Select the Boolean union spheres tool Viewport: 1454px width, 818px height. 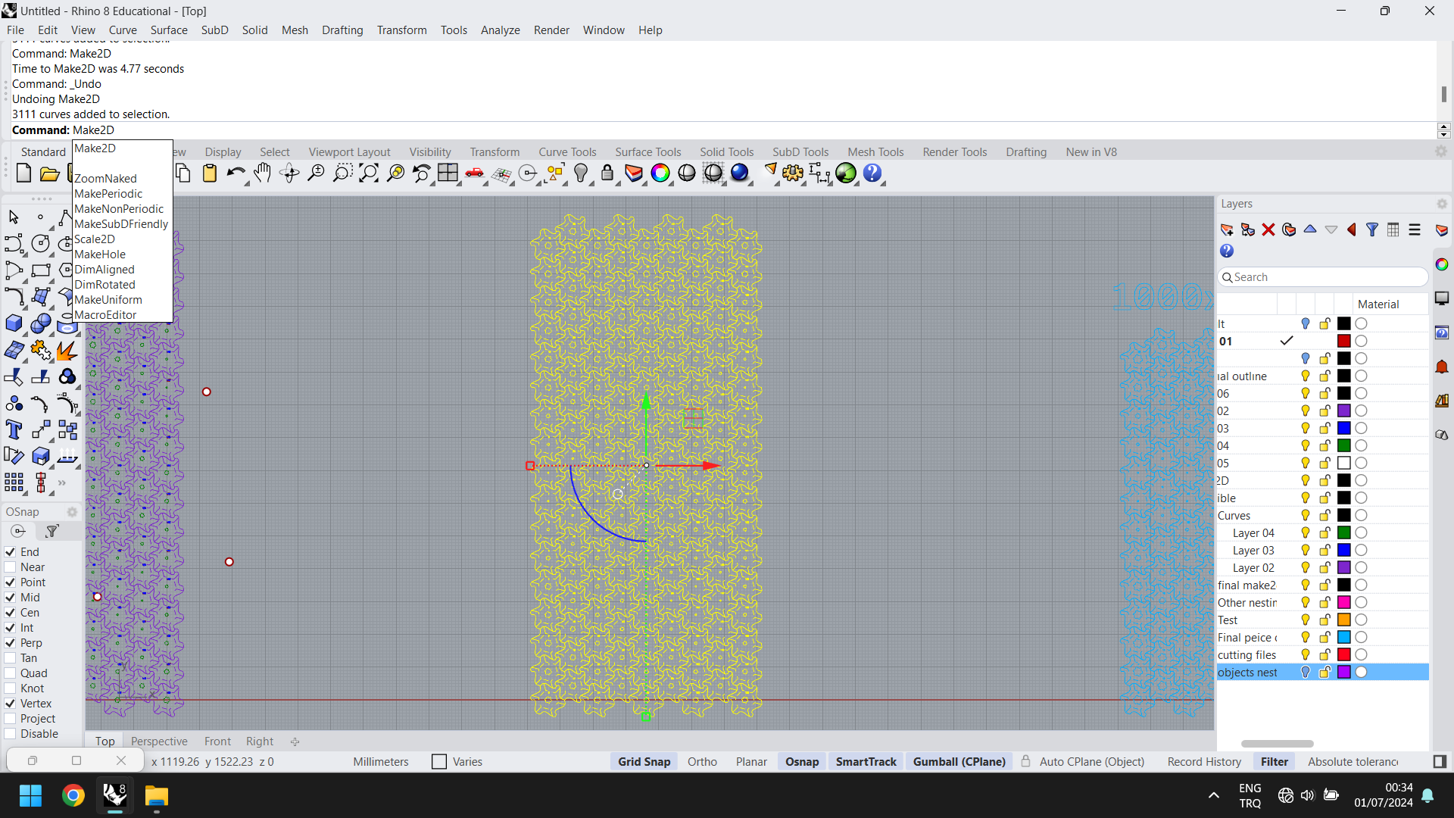coord(41,323)
